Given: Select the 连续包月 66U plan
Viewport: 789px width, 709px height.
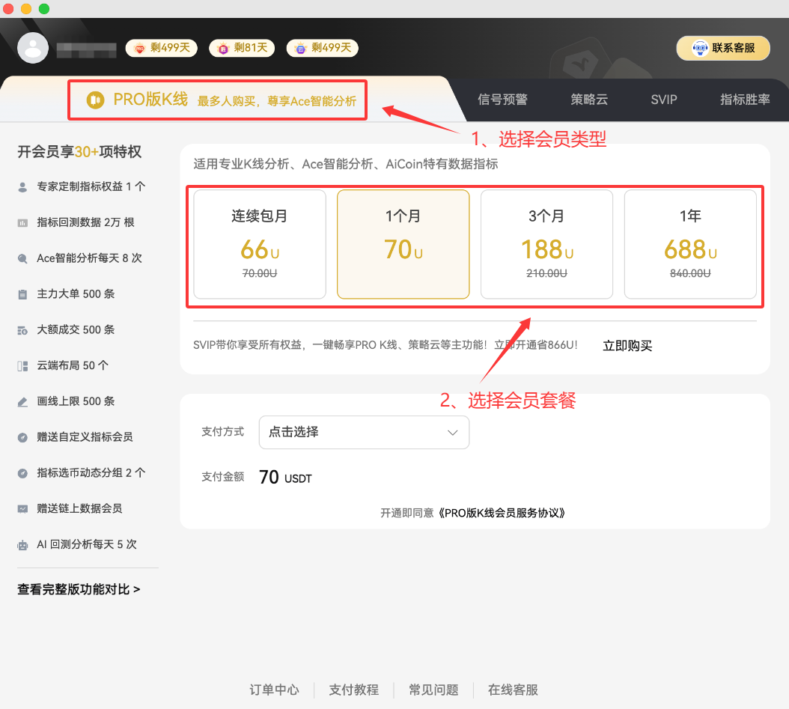Looking at the screenshot, I should tap(259, 244).
